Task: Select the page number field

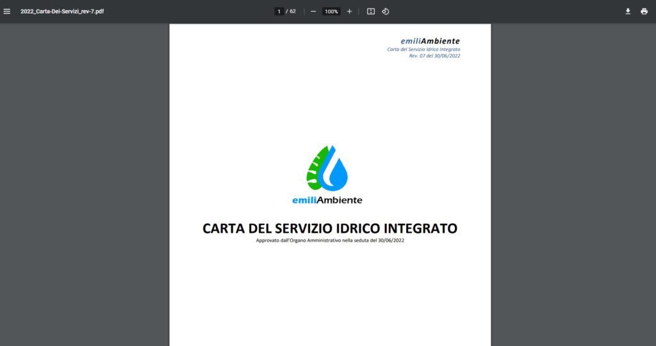Action: [279, 12]
